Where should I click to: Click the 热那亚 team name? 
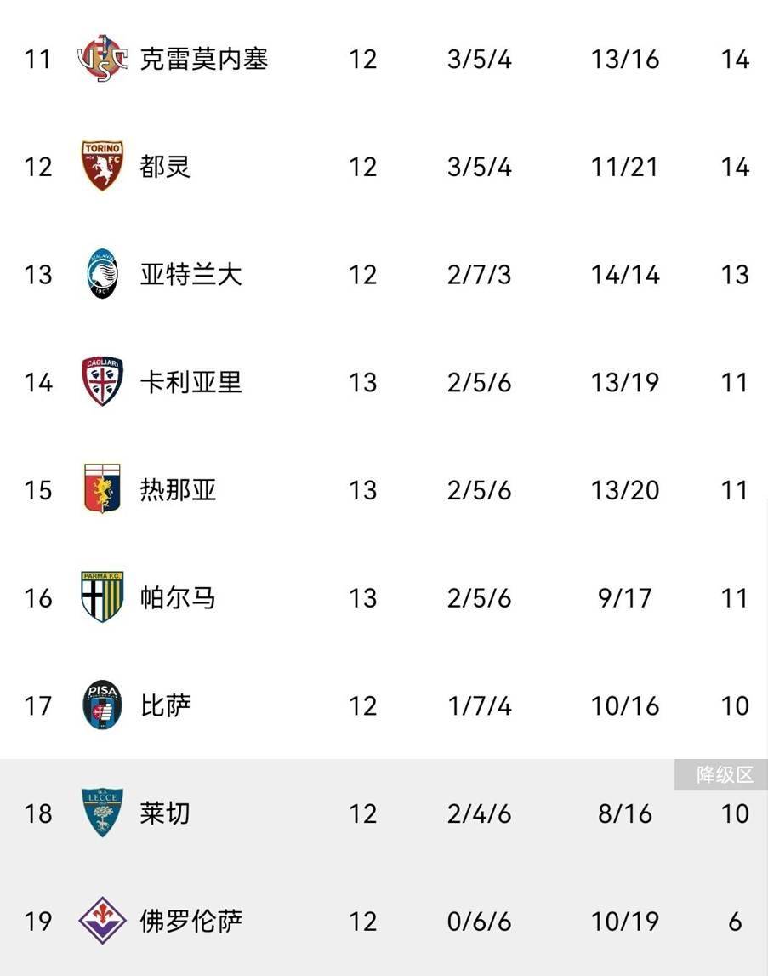pyautogui.click(x=178, y=489)
